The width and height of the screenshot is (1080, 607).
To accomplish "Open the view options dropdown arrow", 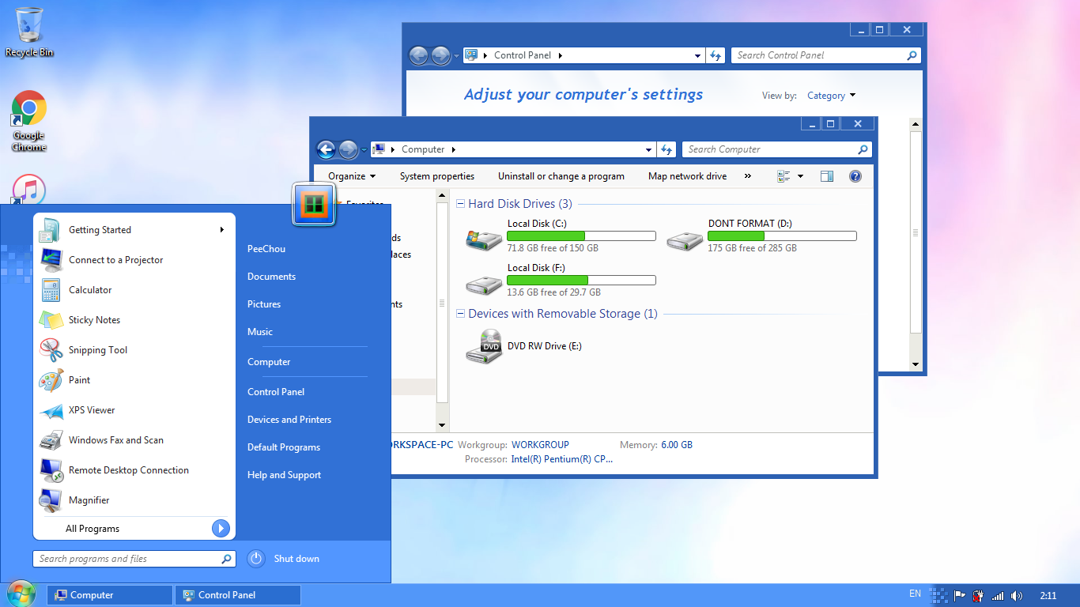I will click(x=800, y=176).
